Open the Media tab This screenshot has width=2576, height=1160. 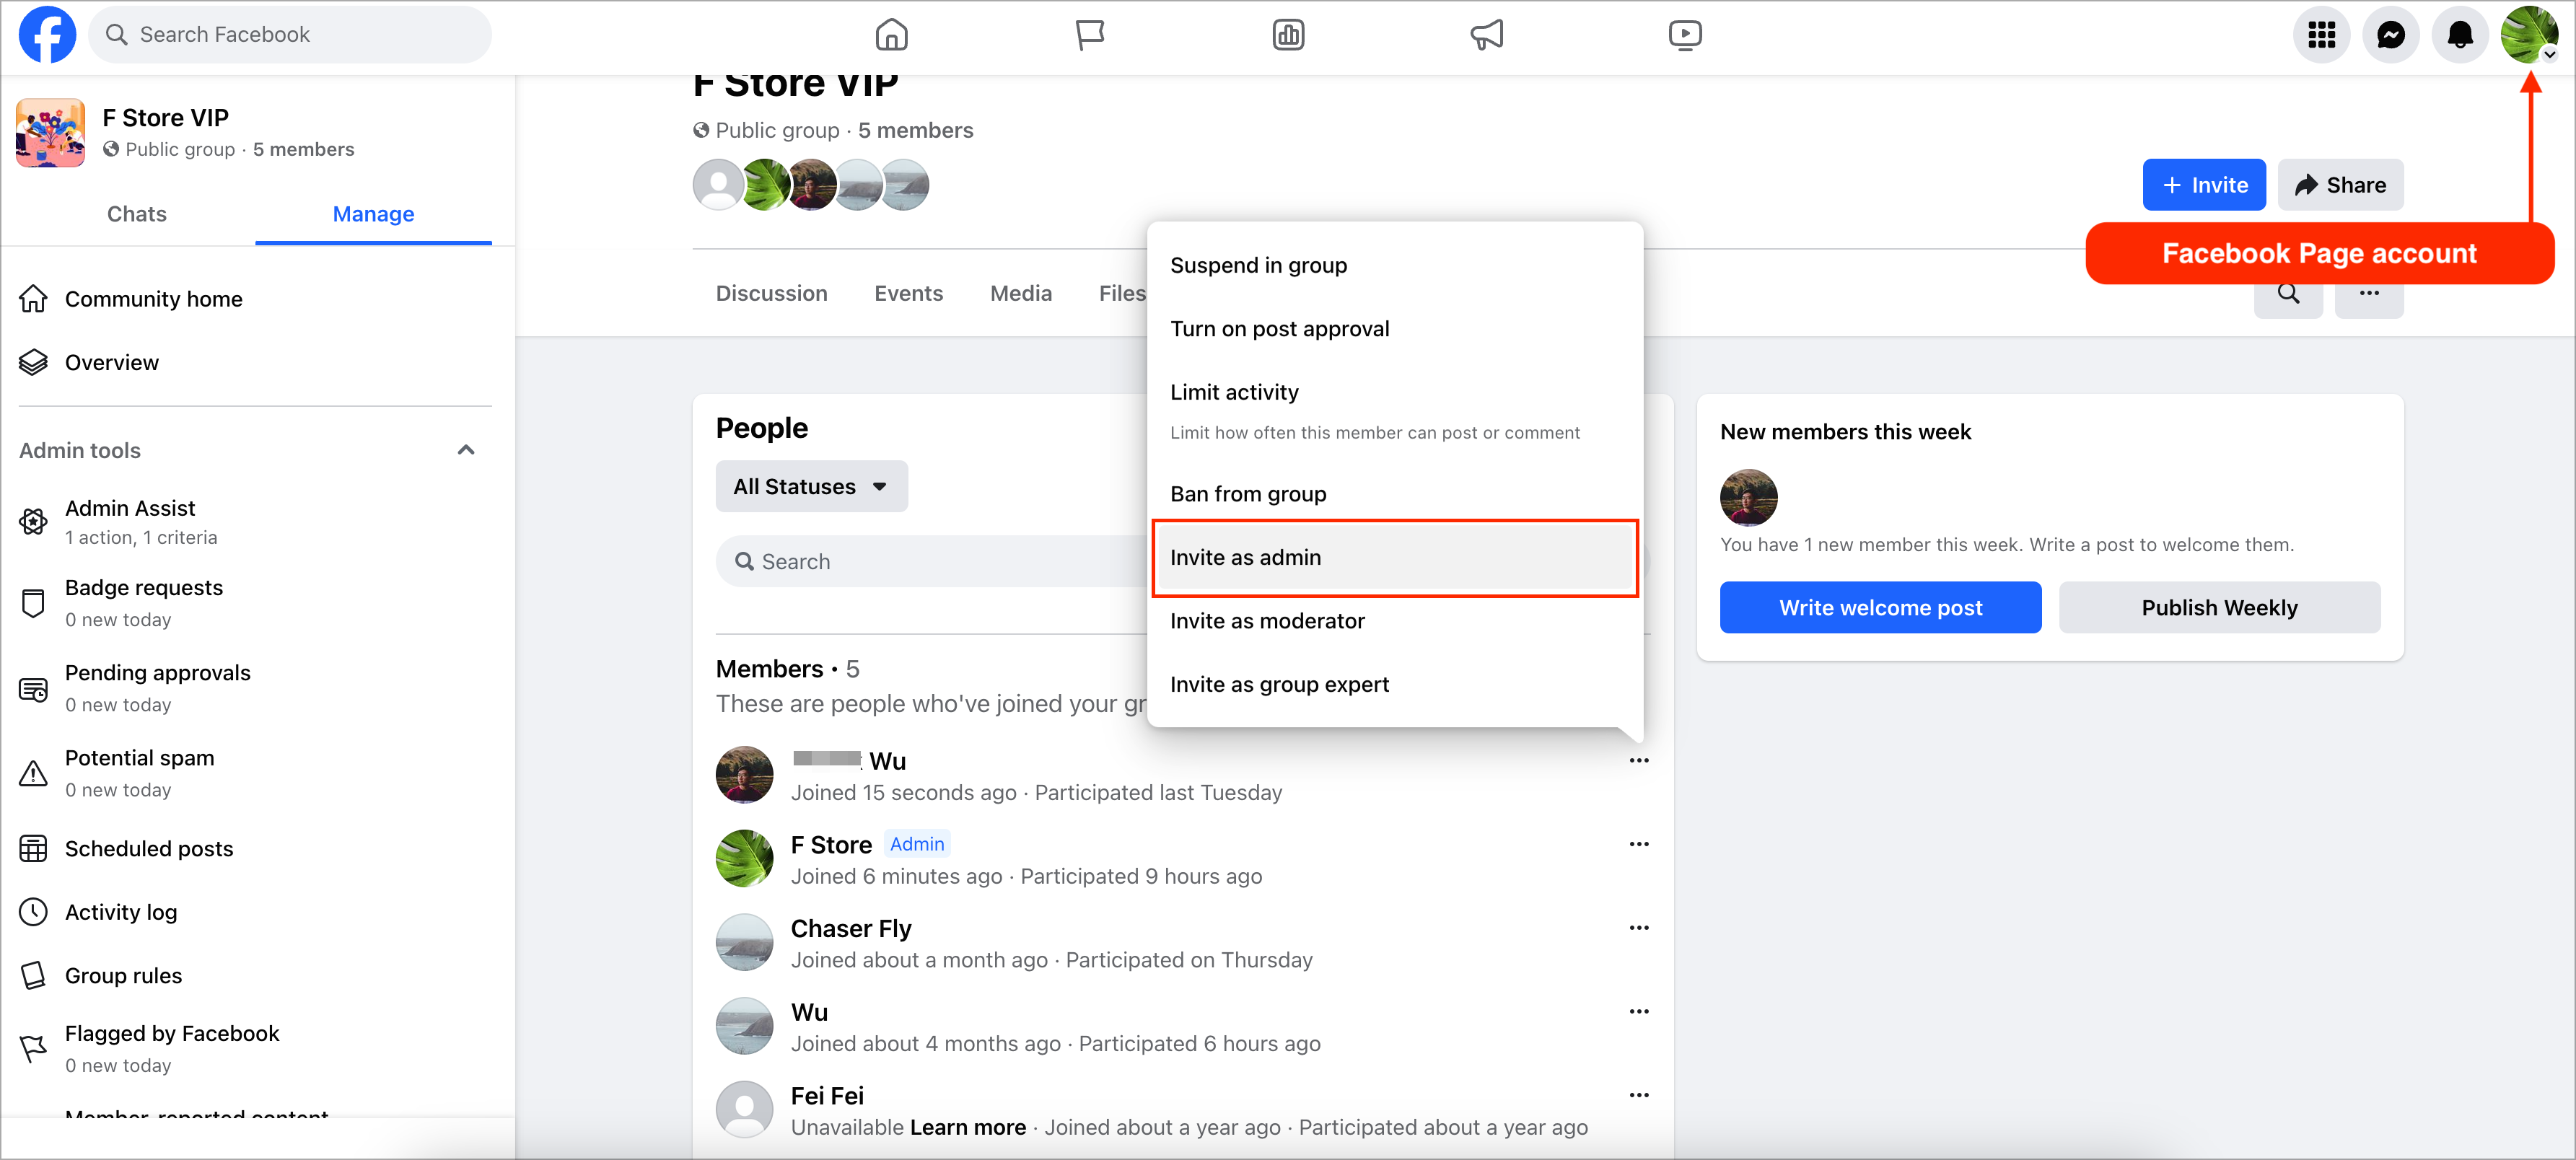[x=1021, y=293]
